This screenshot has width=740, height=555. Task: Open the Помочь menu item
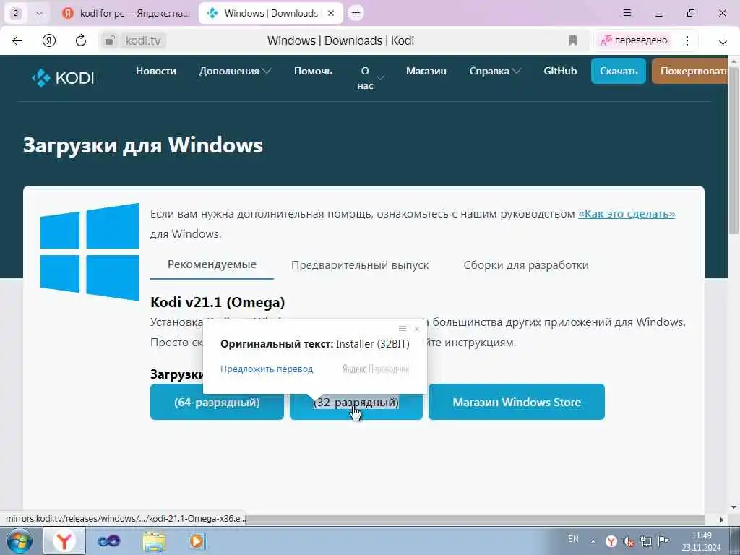[313, 72]
